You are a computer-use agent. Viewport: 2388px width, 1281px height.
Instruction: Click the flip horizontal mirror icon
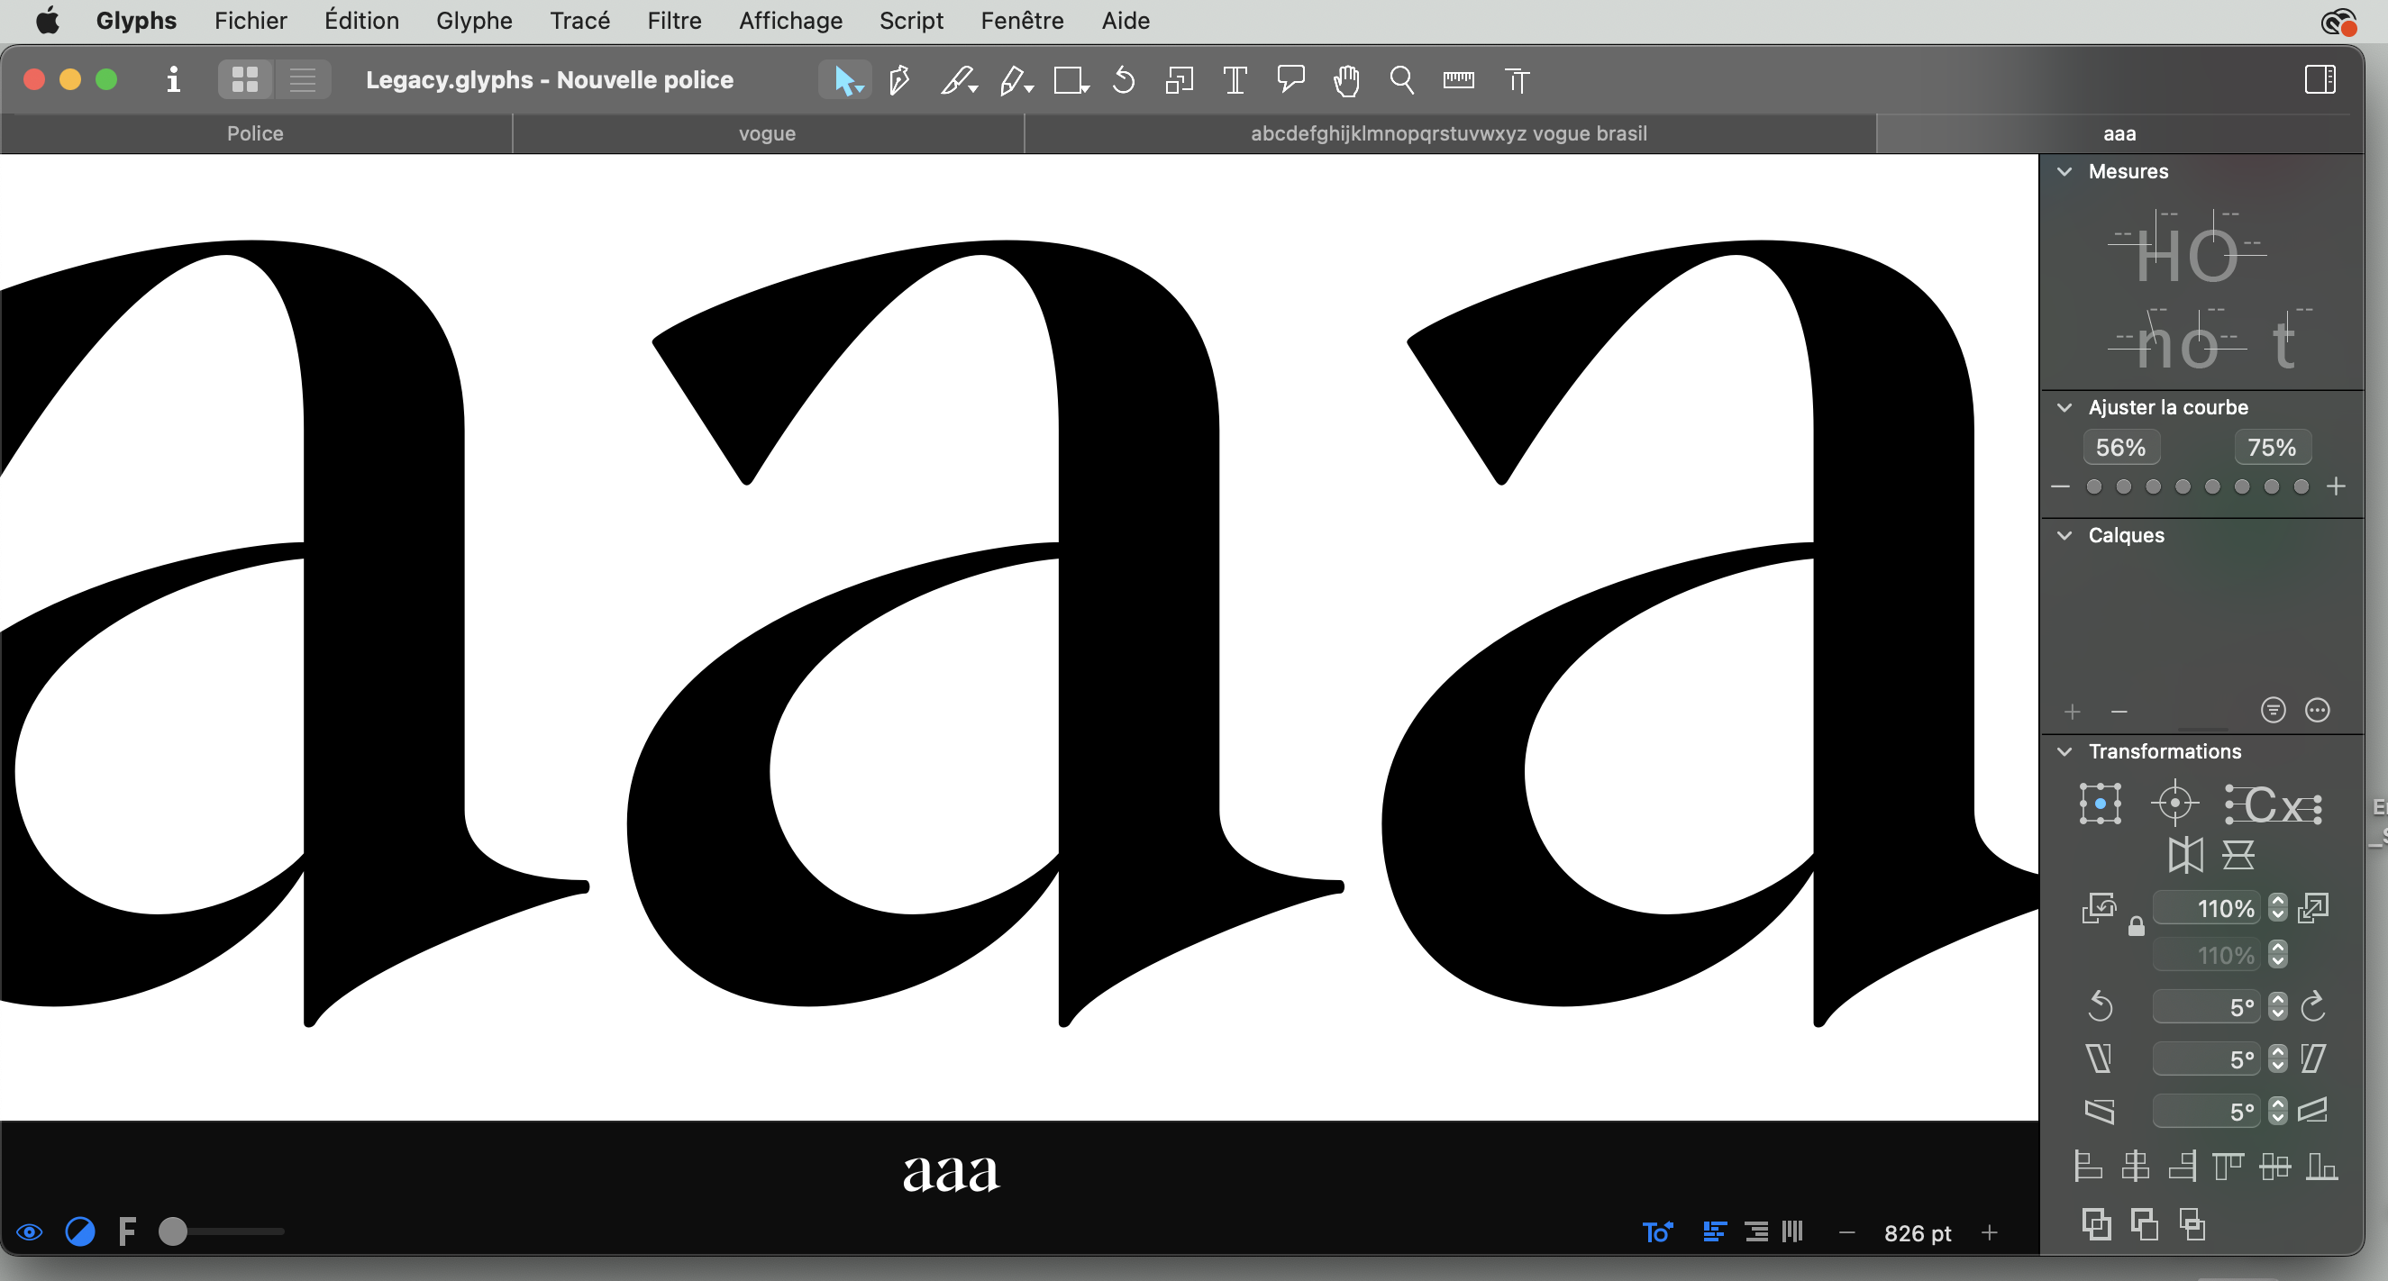(2185, 855)
